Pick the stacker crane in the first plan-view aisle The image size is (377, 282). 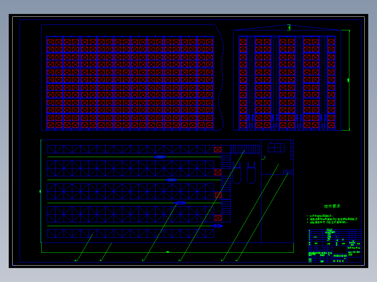click(x=159, y=157)
